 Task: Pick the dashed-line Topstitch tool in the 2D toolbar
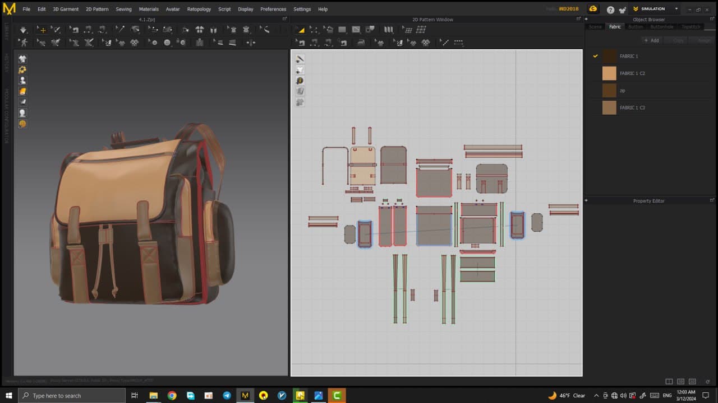pos(458,43)
